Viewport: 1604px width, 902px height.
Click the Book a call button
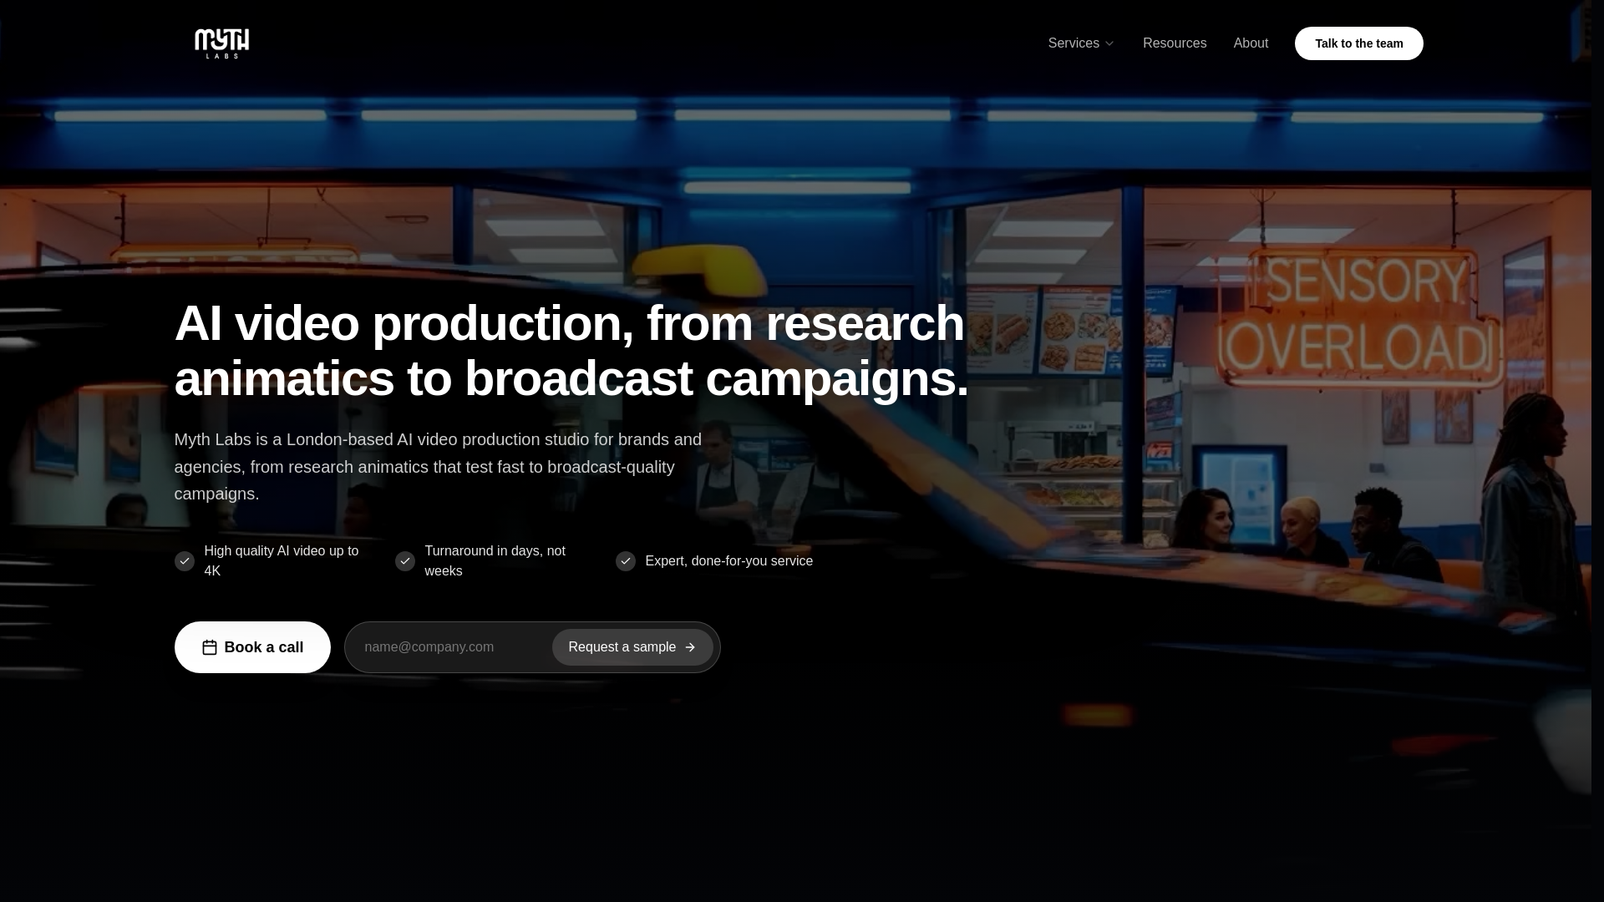pos(252,647)
